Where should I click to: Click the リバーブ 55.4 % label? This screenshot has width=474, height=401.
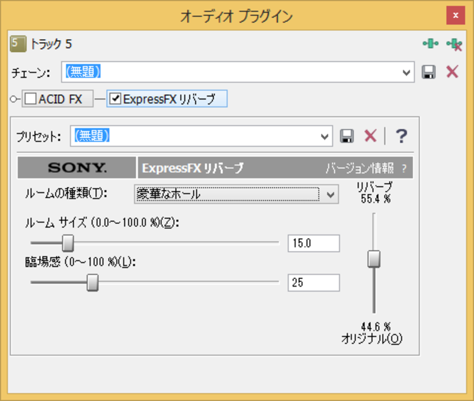coord(375,193)
